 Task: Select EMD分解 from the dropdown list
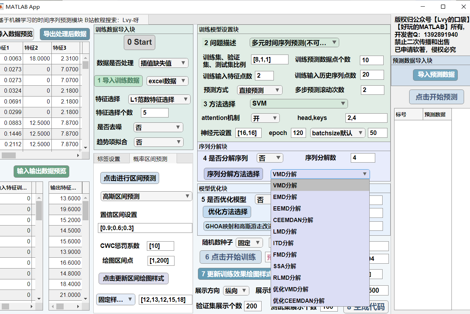(285, 197)
